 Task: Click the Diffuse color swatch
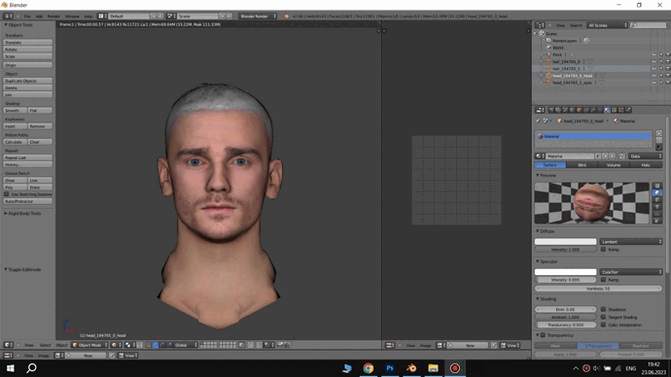pyautogui.click(x=565, y=242)
